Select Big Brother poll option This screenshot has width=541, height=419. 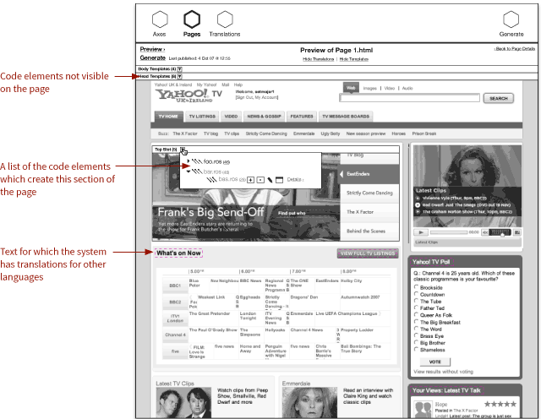(416, 342)
